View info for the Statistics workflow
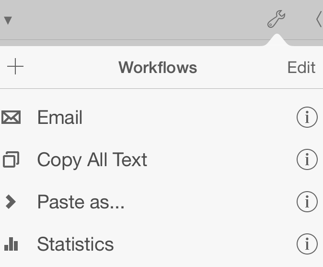The image size is (323, 267). (307, 244)
